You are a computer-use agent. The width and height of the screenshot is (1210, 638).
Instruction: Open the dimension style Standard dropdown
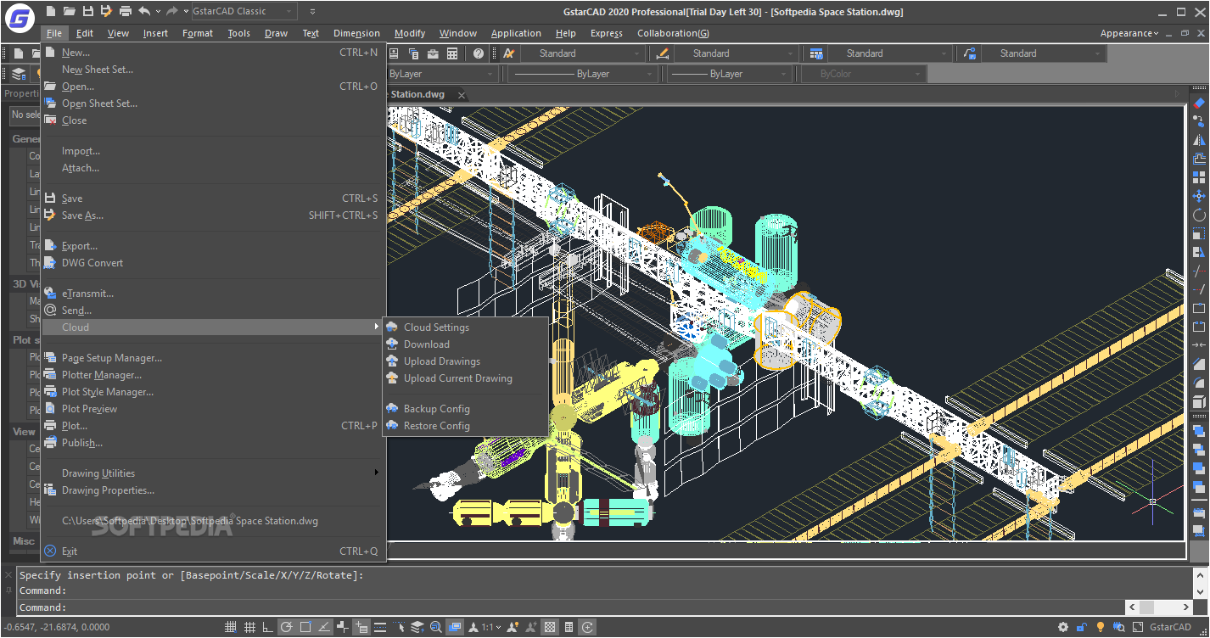(737, 53)
